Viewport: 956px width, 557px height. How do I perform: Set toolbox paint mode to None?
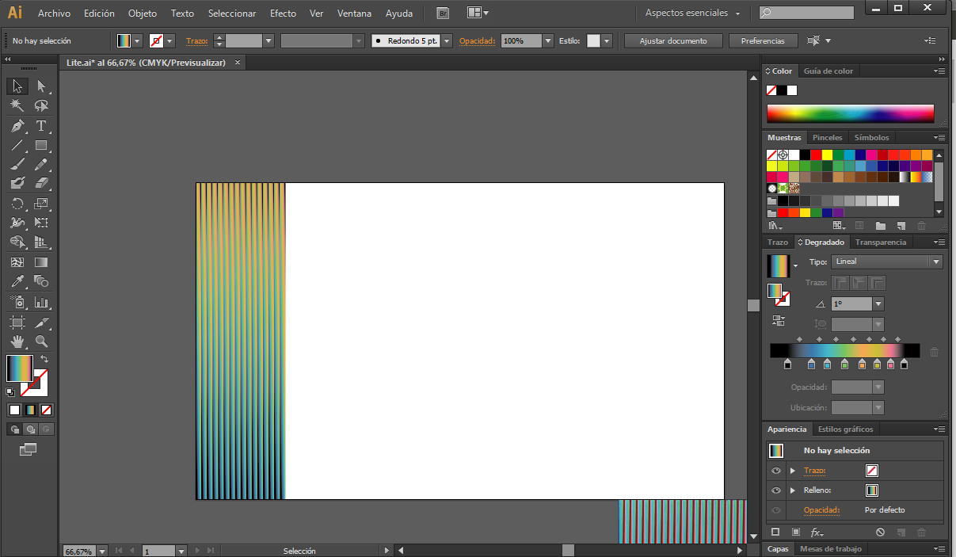click(x=46, y=410)
